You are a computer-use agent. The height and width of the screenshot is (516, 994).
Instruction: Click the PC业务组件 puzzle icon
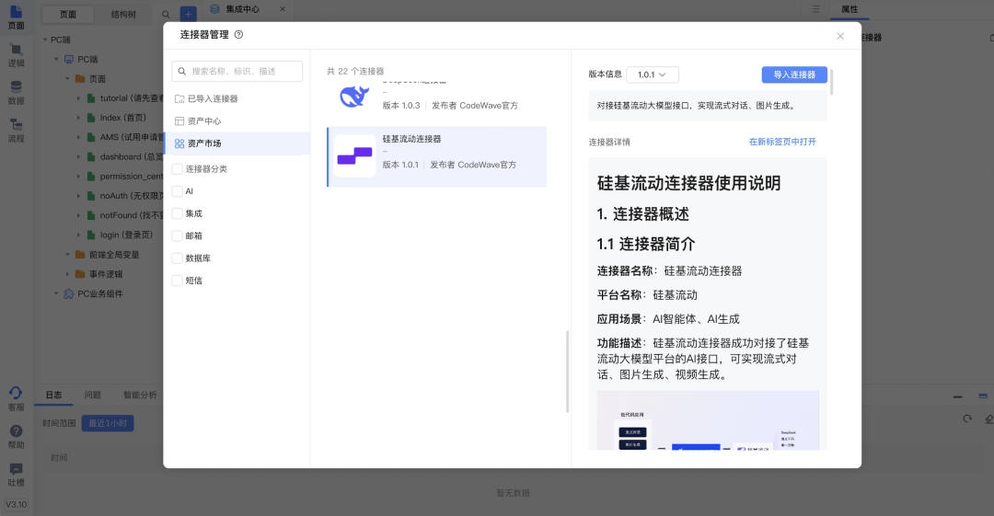tap(68, 293)
